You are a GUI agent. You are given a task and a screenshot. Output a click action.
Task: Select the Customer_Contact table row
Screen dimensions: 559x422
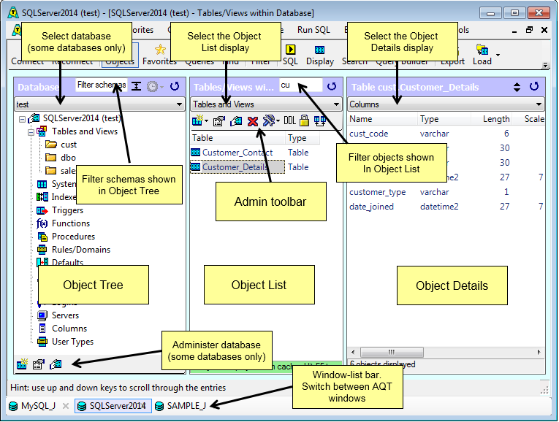point(237,153)
